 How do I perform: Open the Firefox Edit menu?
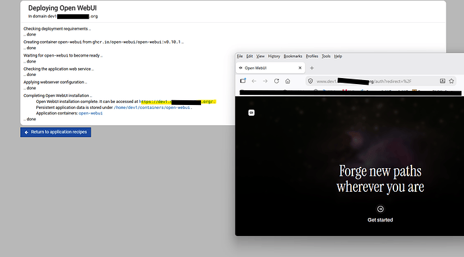249,57
